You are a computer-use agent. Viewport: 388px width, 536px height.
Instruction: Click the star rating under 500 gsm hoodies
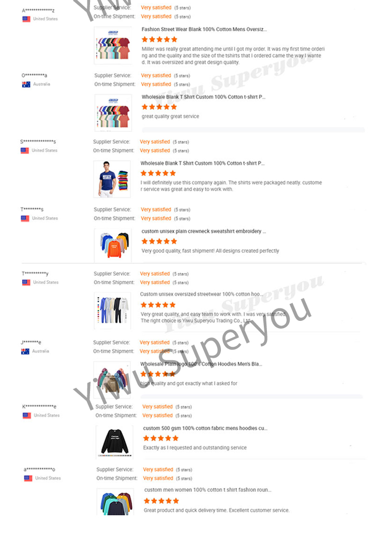coord(161,438)
